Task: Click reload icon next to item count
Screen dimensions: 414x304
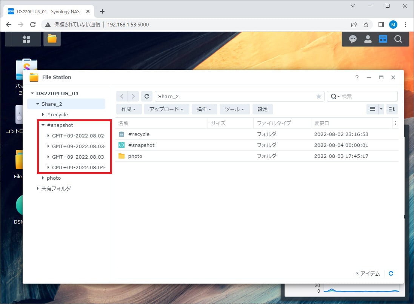Action: [x=391, y=273]
